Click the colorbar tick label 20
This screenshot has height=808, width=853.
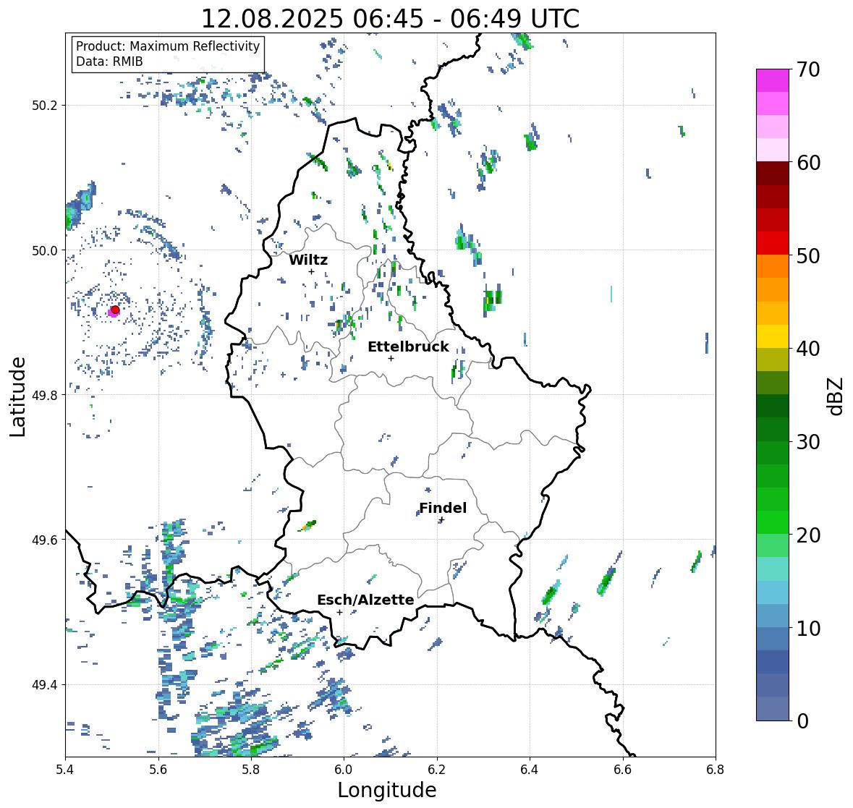pyautogui.click(x=808, y=535)
